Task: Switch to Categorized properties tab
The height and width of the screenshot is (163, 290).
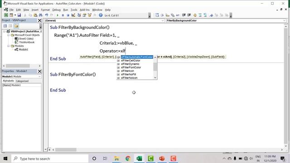Action: coord(22,81)
